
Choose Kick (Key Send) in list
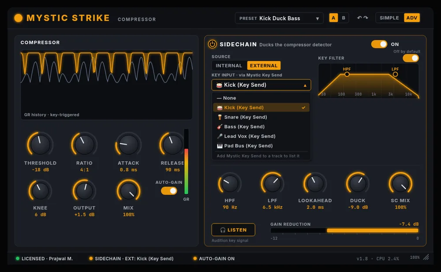(261, 108)
